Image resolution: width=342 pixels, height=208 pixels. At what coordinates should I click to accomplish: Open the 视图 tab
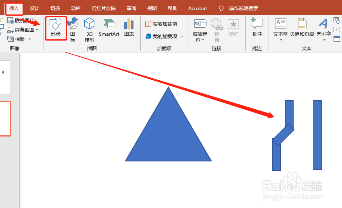pyautogui.click(x=152, y=8)
